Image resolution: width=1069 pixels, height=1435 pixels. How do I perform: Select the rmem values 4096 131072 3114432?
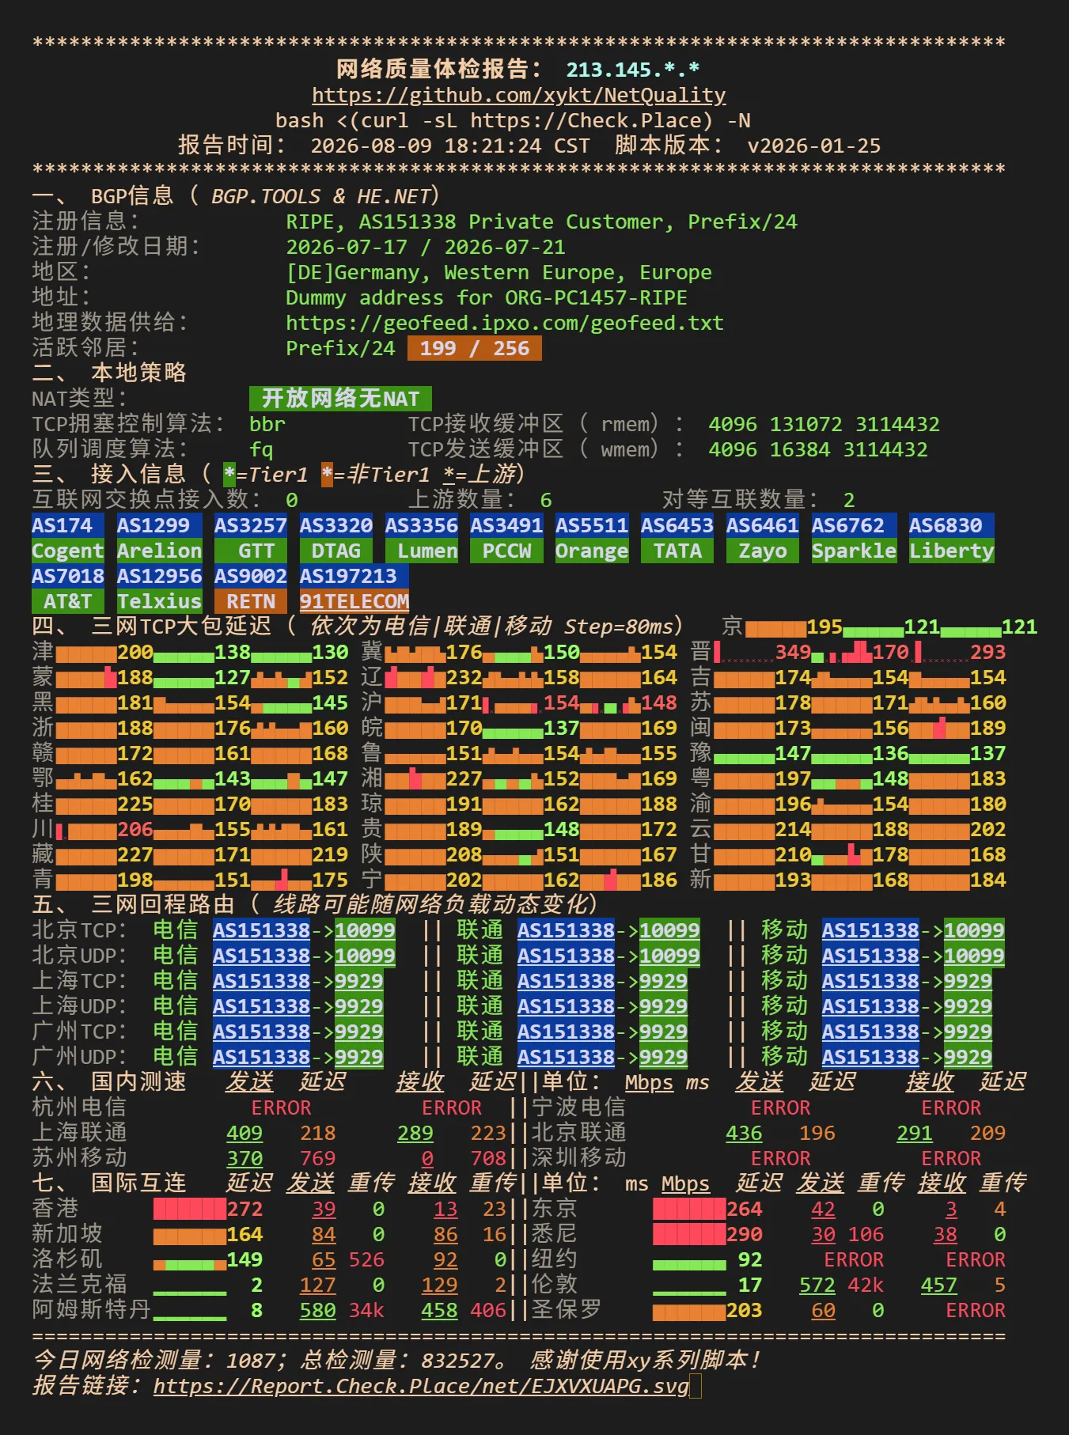coord(824,424)
